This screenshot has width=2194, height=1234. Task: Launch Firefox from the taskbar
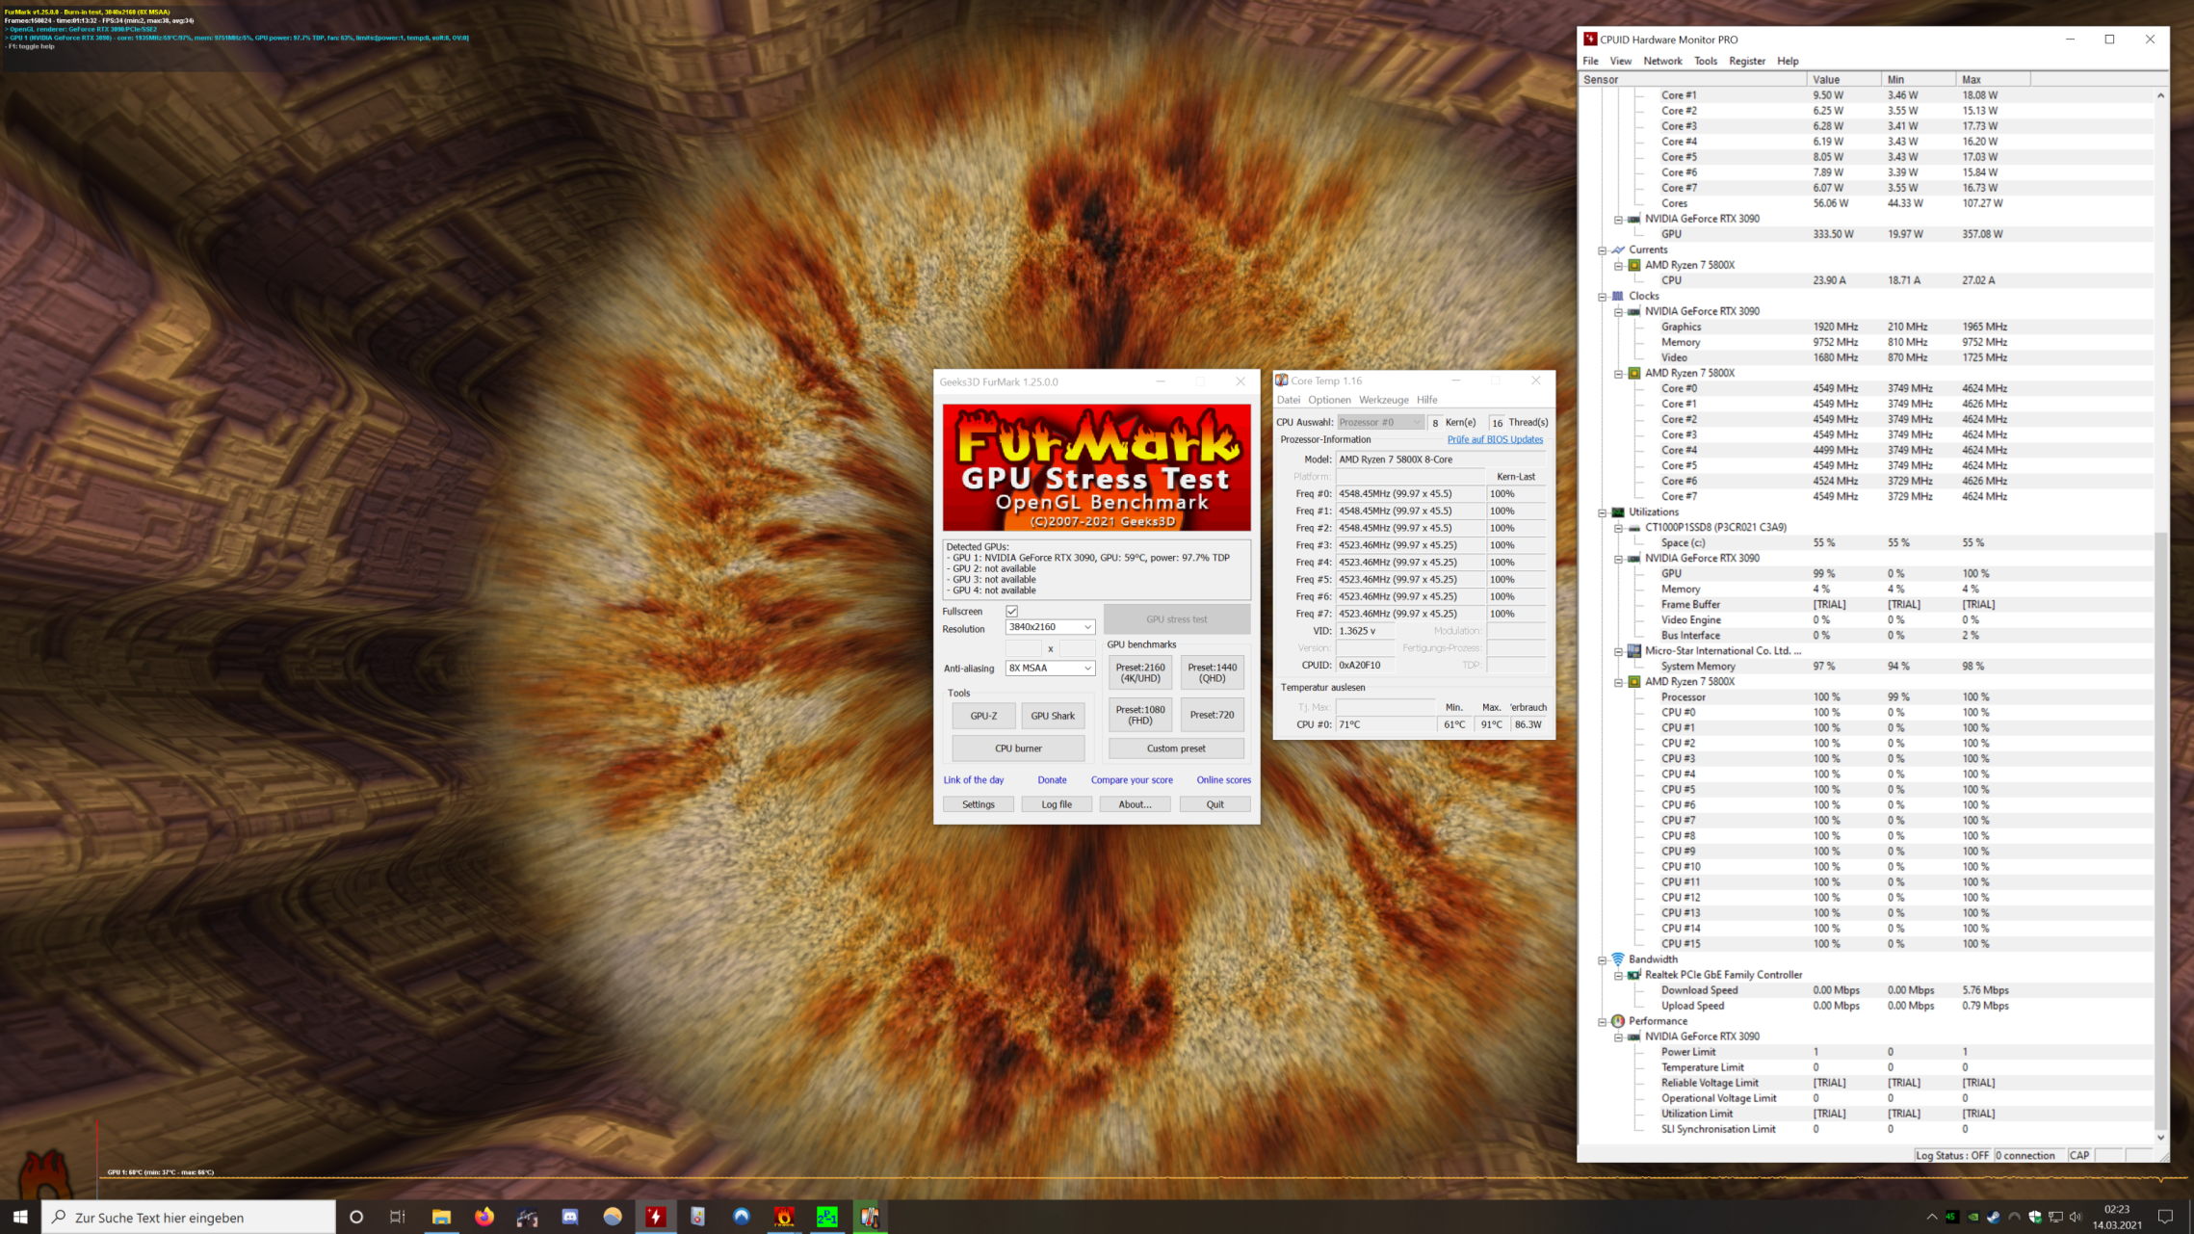[x=484, y=1217]
